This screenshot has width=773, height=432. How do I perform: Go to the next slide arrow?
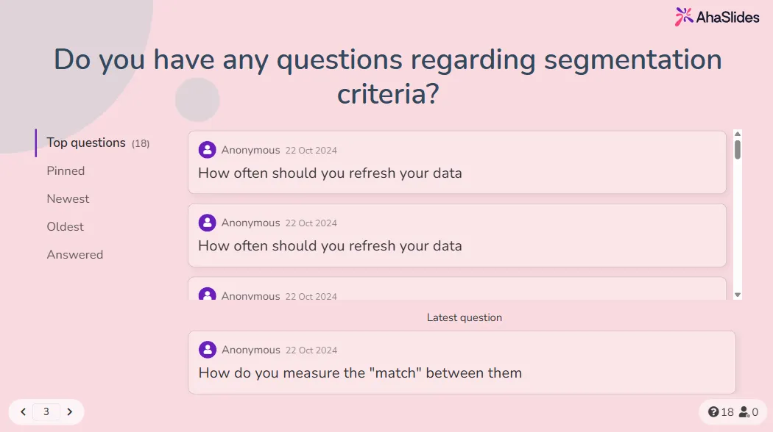(x=70, y=412)
